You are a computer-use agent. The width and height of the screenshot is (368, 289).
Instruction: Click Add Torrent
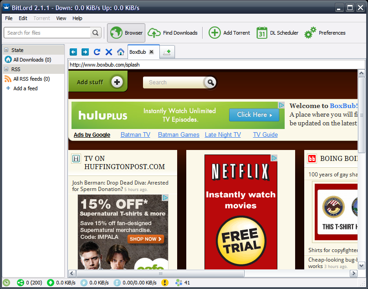[x=229, y=33]
